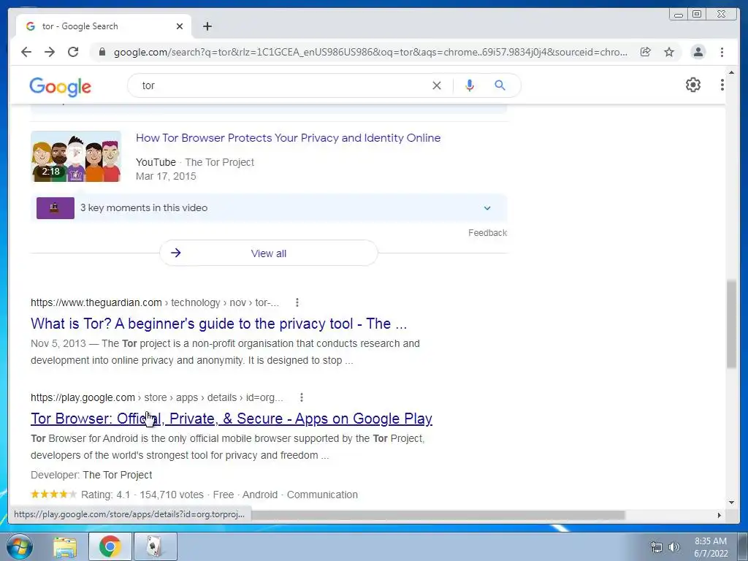This screenshot has height=561, width=748.
Task: Open site info via the lock icon
Action: [102, 52]
